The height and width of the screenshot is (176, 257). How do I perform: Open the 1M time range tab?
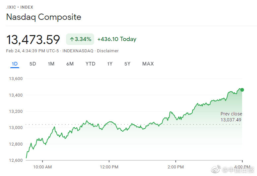click(51, 64)
